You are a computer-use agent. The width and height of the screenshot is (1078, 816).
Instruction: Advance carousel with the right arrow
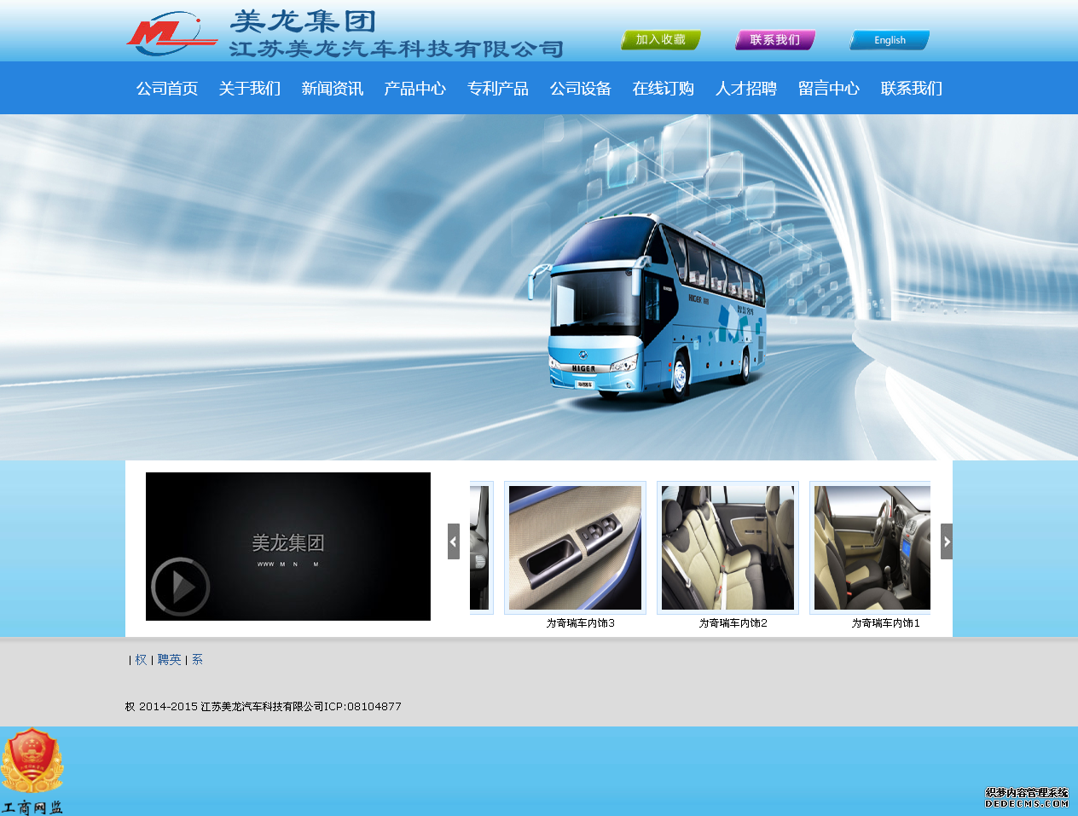(947, 541)
